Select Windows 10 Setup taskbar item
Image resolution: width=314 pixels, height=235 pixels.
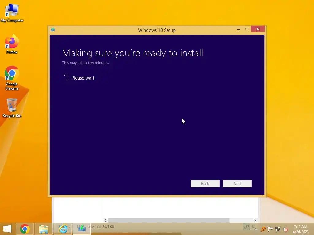(82, 229)
